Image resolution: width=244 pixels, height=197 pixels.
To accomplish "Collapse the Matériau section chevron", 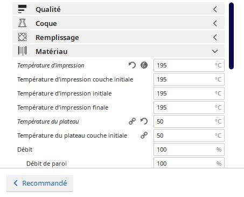I will click(215, 51).
